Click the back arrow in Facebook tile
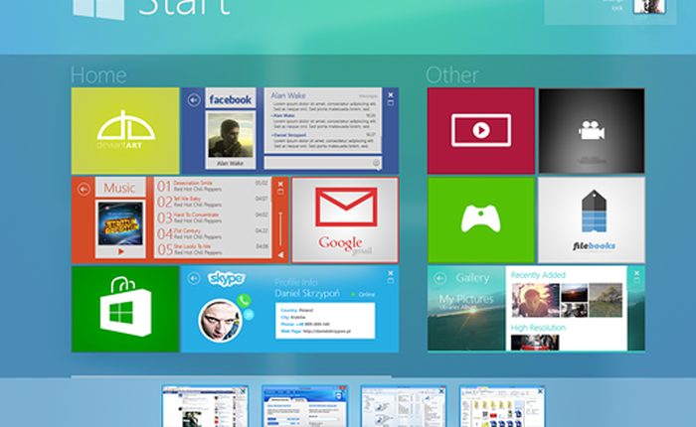Image resolution: width=696 pixels, height=427 pixels. (x=194, y=100)
